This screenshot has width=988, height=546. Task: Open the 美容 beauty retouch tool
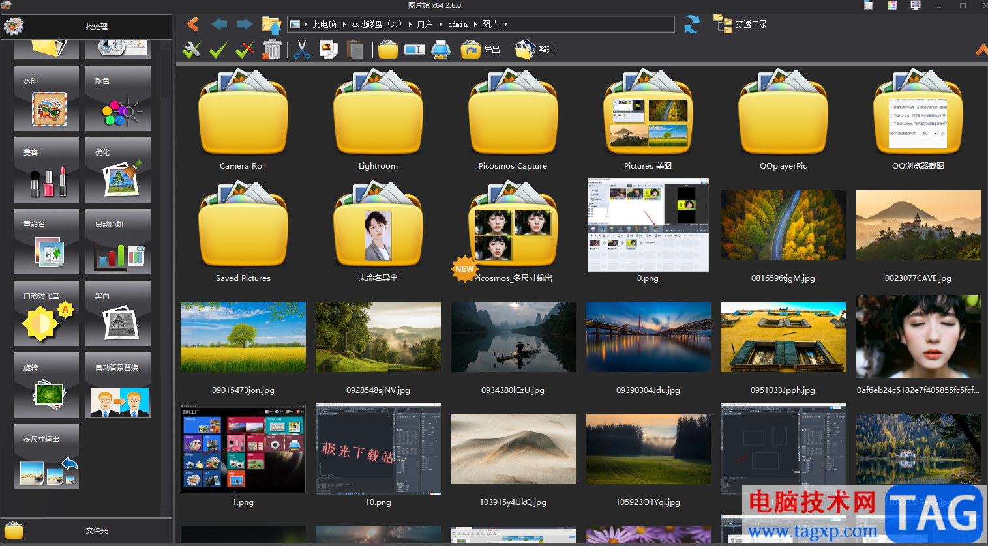pyautogui.click(x=46, y=170)
